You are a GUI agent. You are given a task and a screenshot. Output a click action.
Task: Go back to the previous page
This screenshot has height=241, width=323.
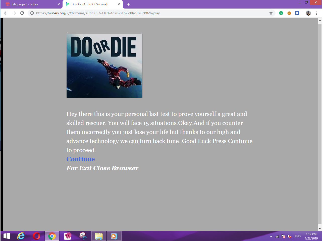coord(6,13)
